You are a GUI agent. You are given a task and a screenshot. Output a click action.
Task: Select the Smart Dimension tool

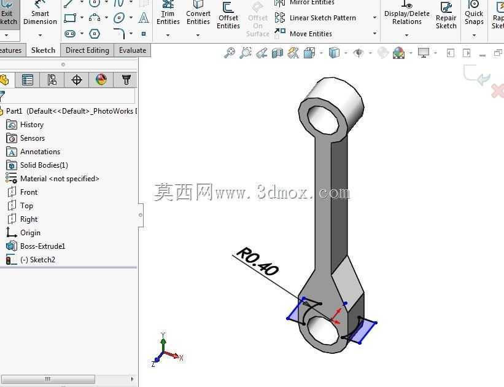click(40, 15)
